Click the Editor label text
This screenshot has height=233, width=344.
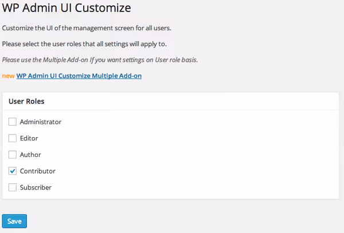tap(29, 138)
